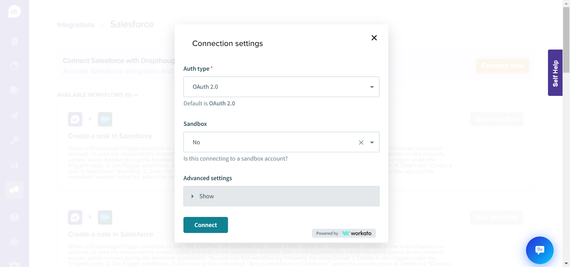Viewport: 570px width, 267px height.
Task: Select the puzzle piece integrations icon
Action: (14, 190)
